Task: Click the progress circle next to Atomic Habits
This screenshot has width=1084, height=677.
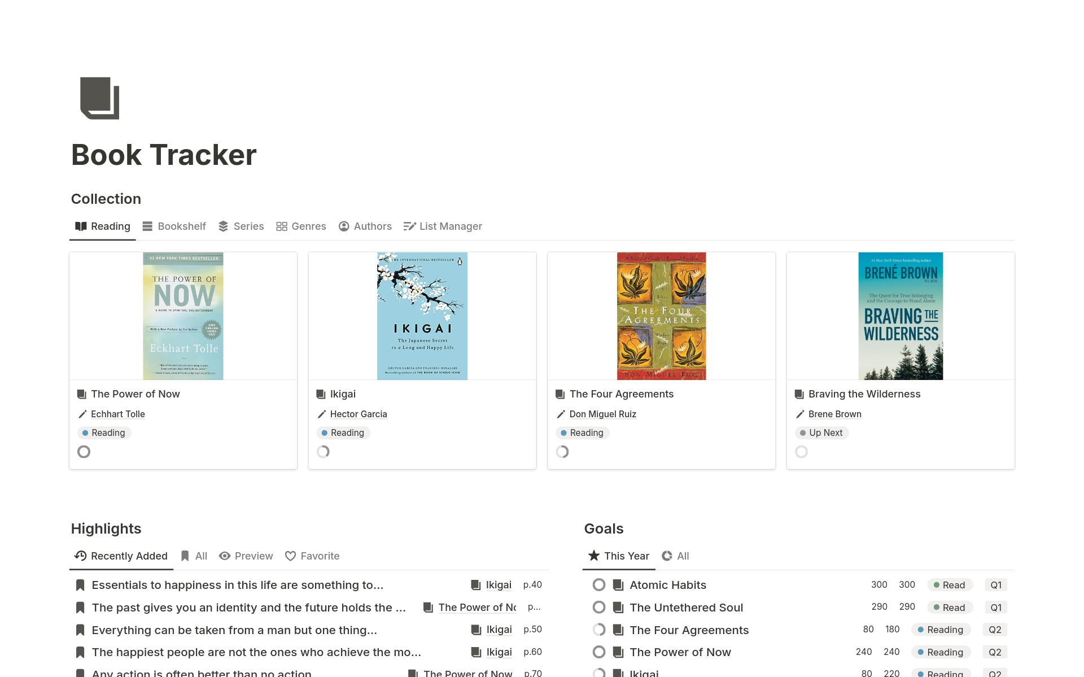Action: pyautogui.click(x=599, y=585)
